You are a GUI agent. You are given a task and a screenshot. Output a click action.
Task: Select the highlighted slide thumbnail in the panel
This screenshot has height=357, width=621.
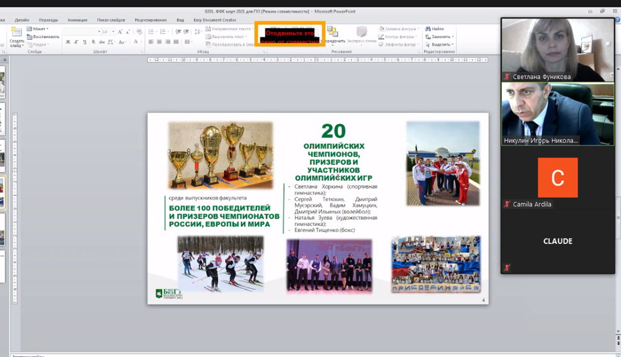click(2, 192)
